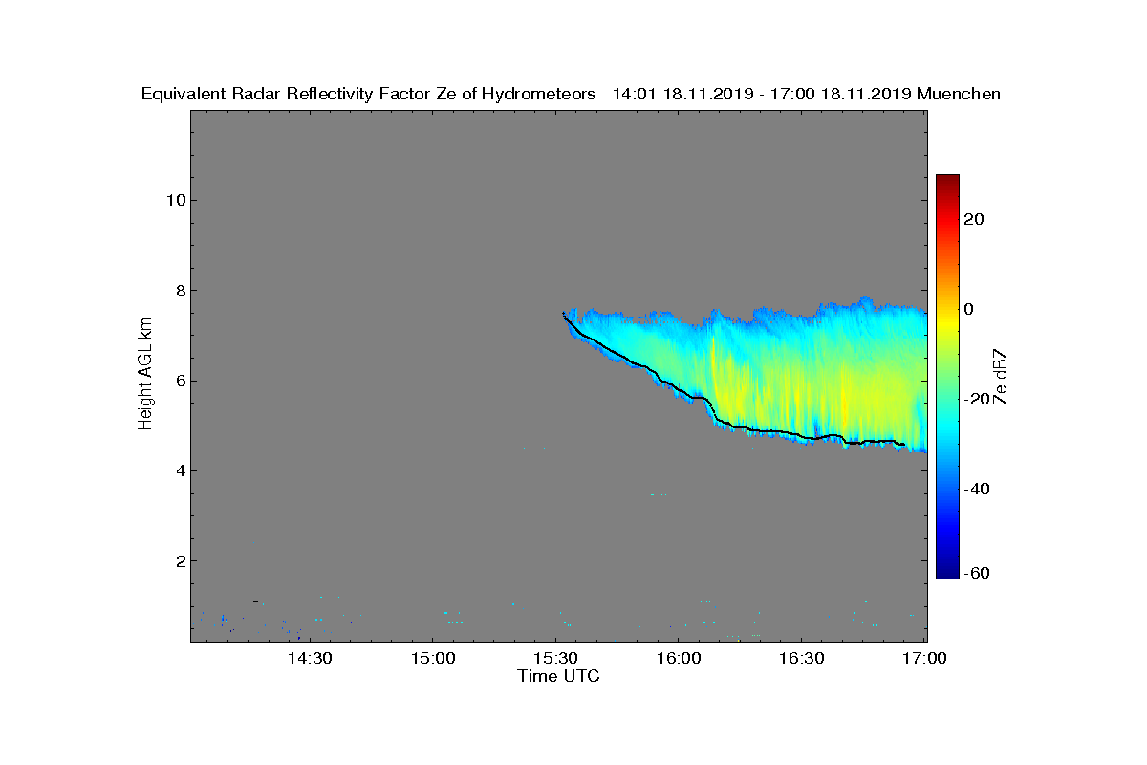The image size is (1147, 765).
Task: Click the plot title text starting "Equivalent Radar Reflectivity Factor"
Action: (x=571, y=94)
